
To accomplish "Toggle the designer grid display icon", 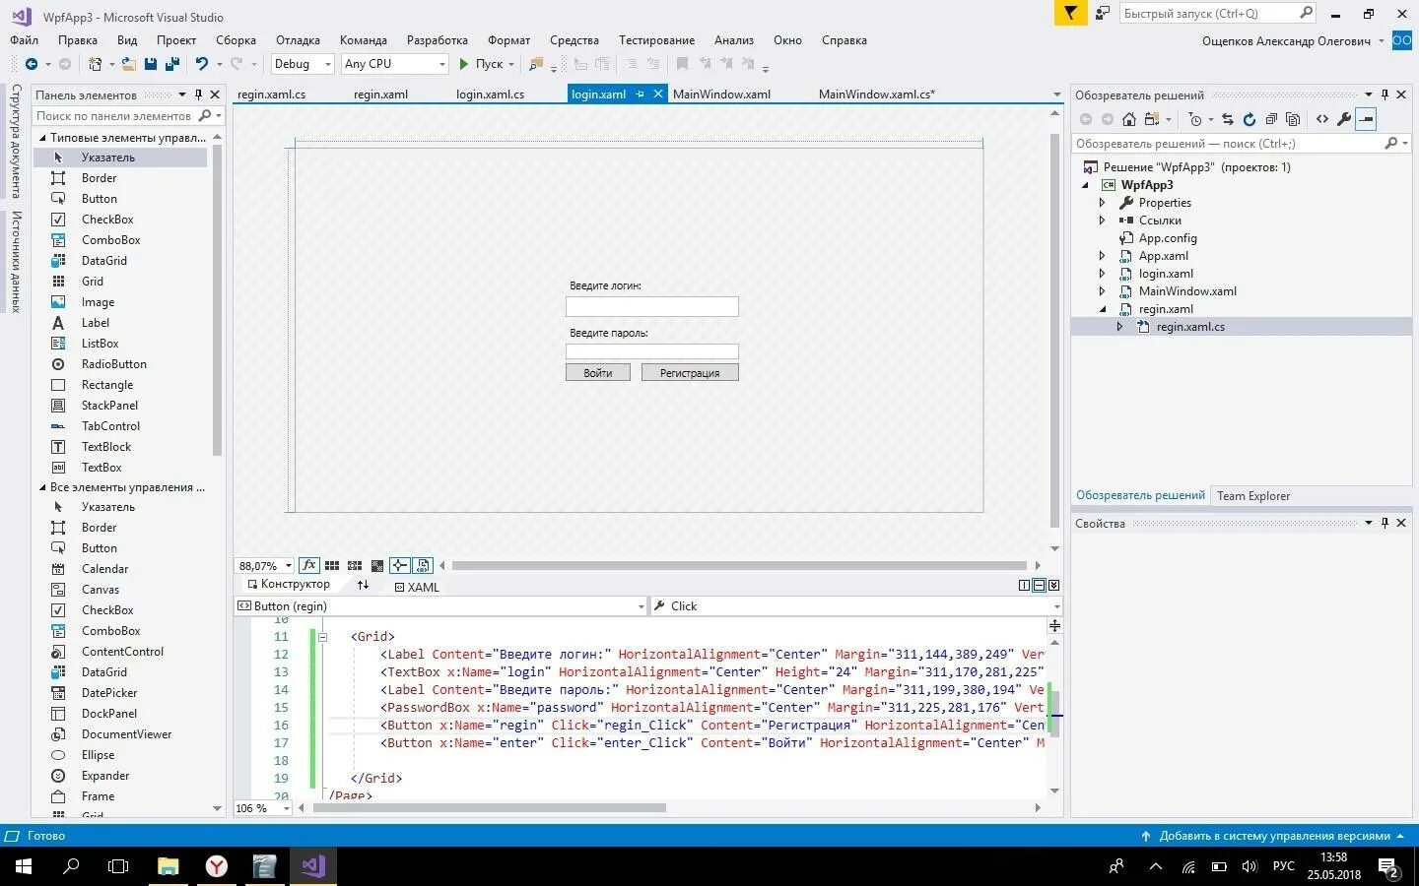I will (x=332, y=565).
